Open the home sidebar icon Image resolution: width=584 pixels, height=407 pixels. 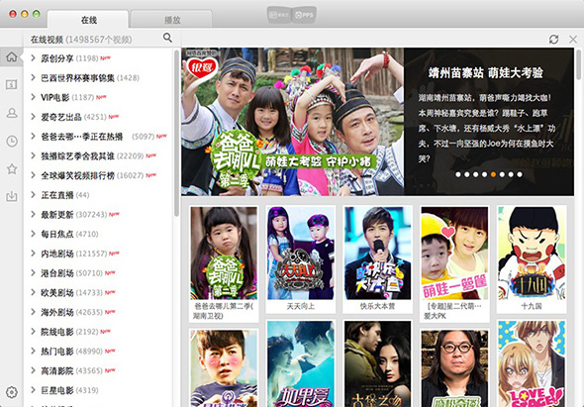[x=12, y=57]
